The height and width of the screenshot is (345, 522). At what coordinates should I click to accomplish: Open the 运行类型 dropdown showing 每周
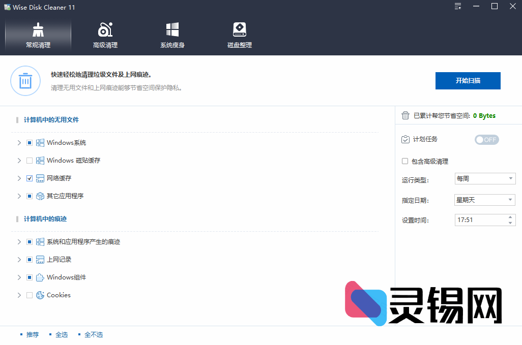(485, 178)
